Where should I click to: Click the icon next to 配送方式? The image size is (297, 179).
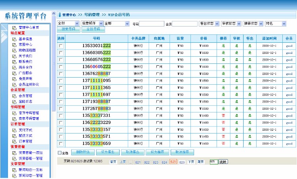pos(14,136)
